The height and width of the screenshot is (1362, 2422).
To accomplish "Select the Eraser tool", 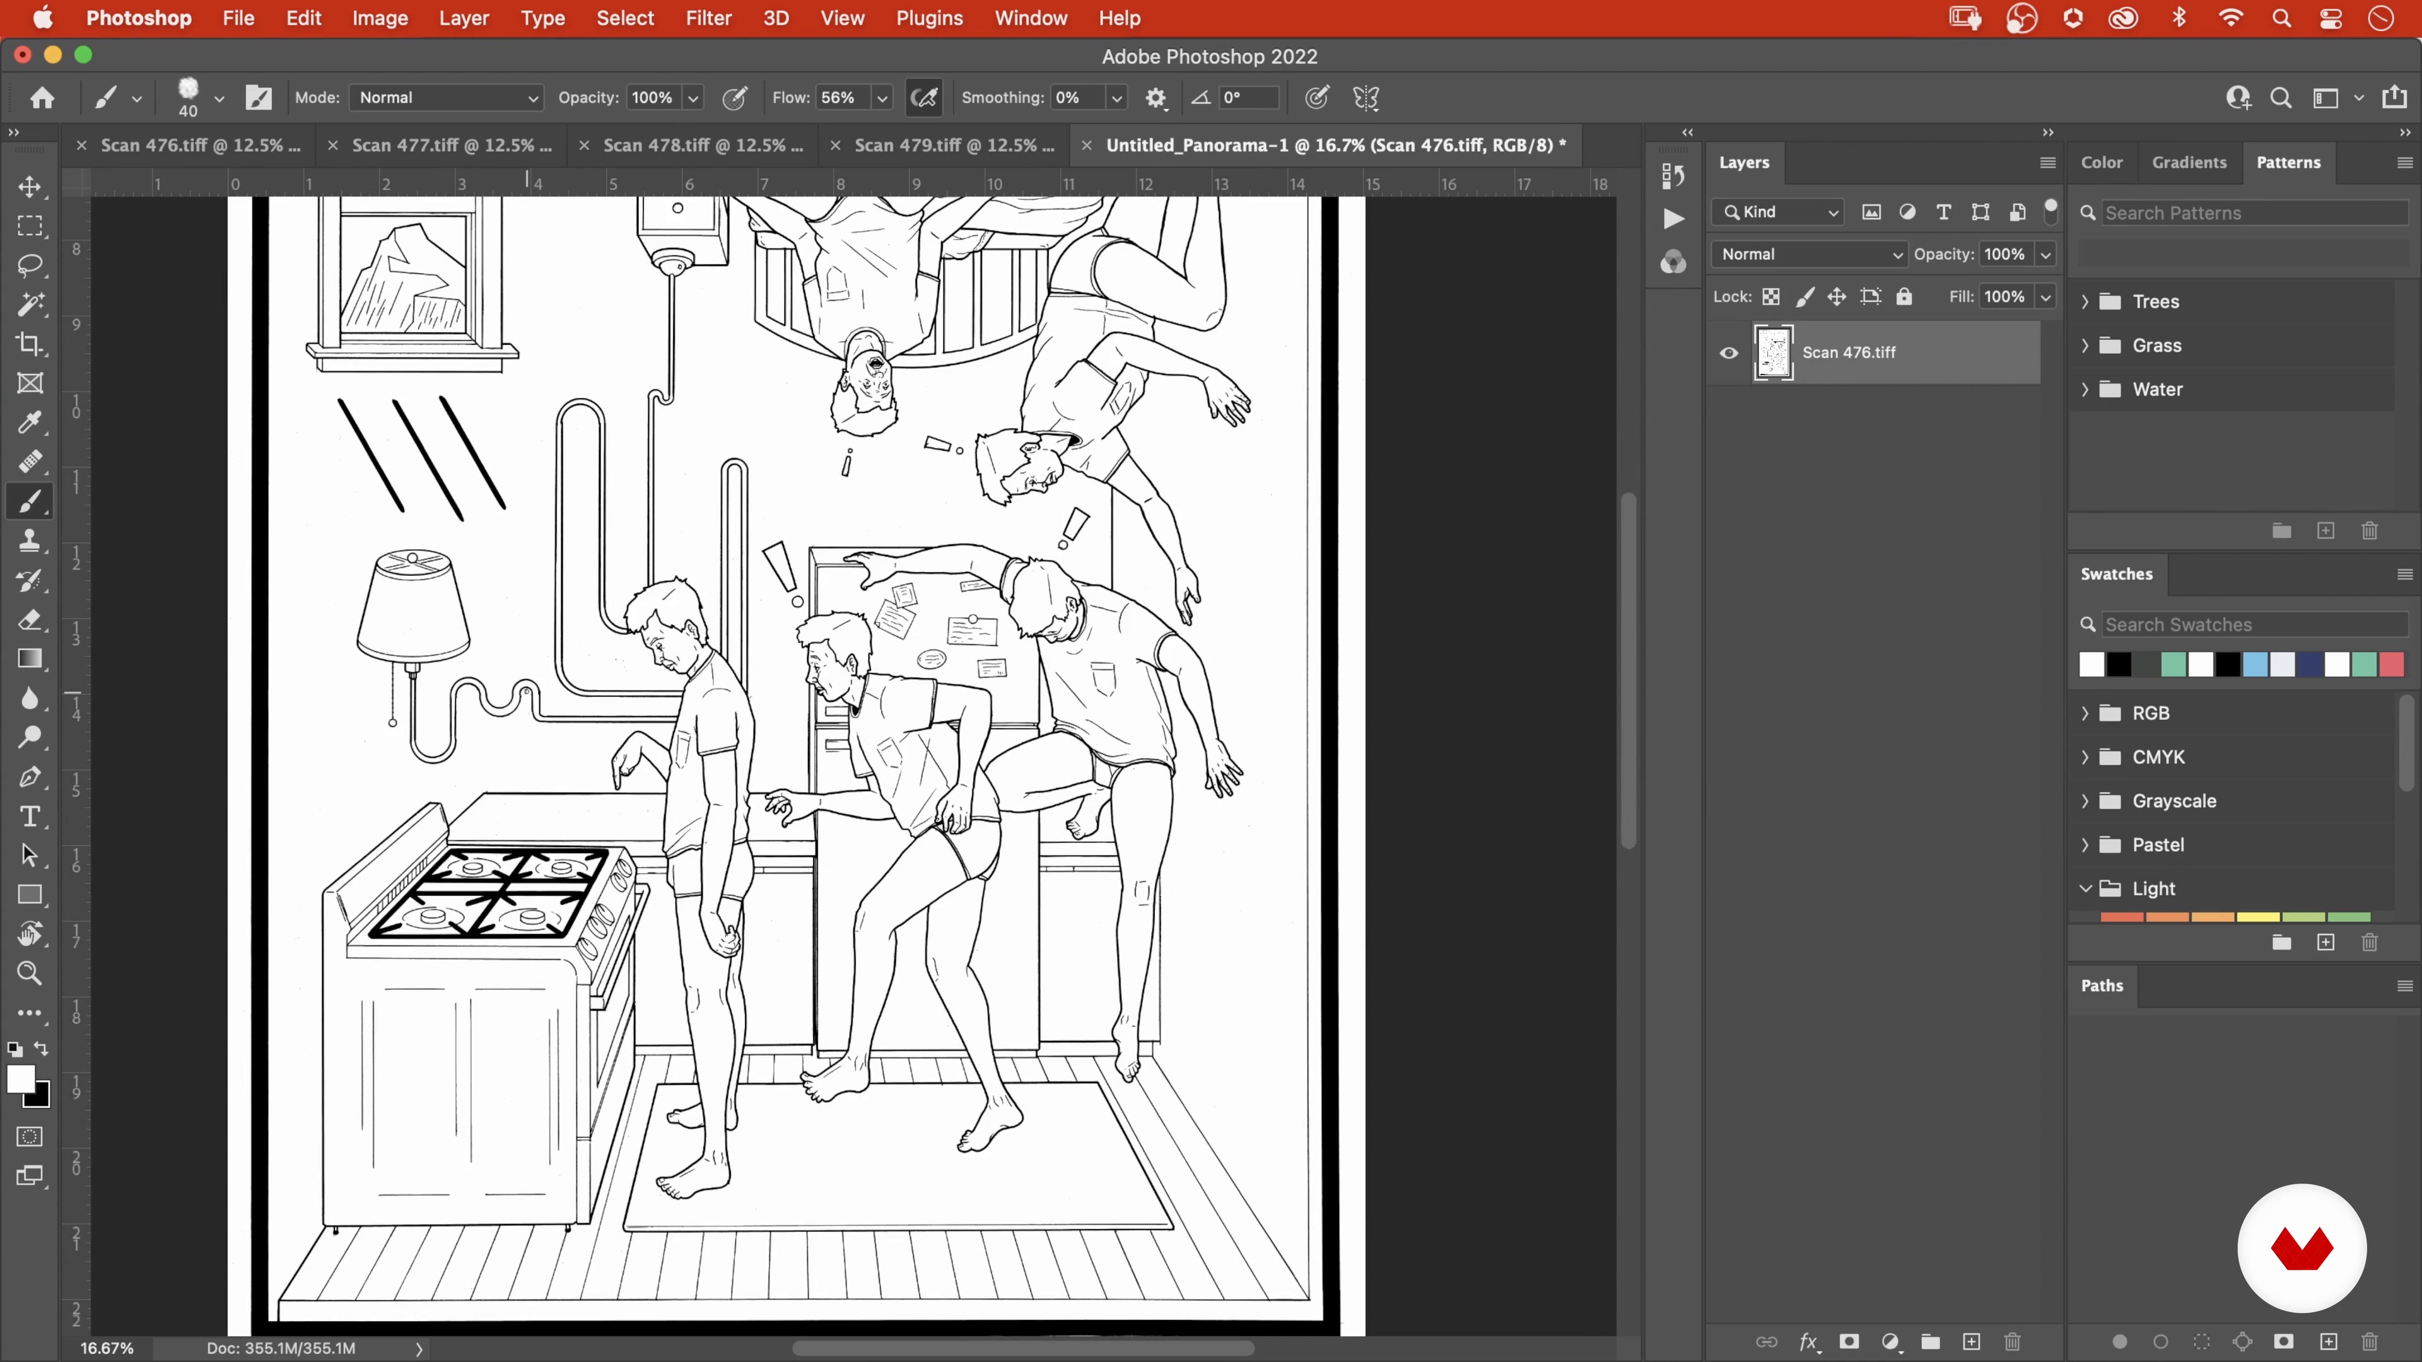I will point(30,619).
